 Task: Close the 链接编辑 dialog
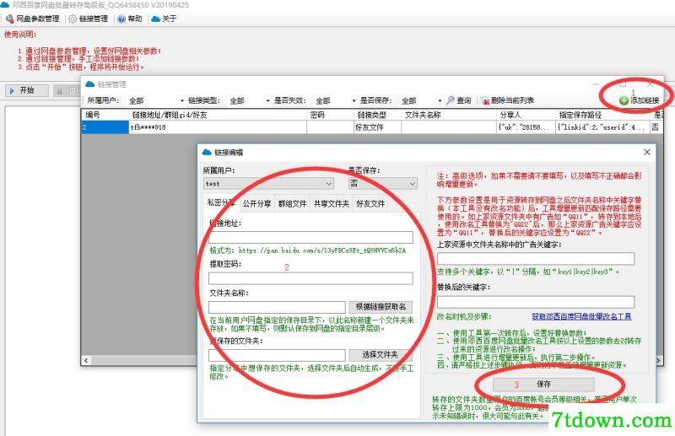[646, 153]
